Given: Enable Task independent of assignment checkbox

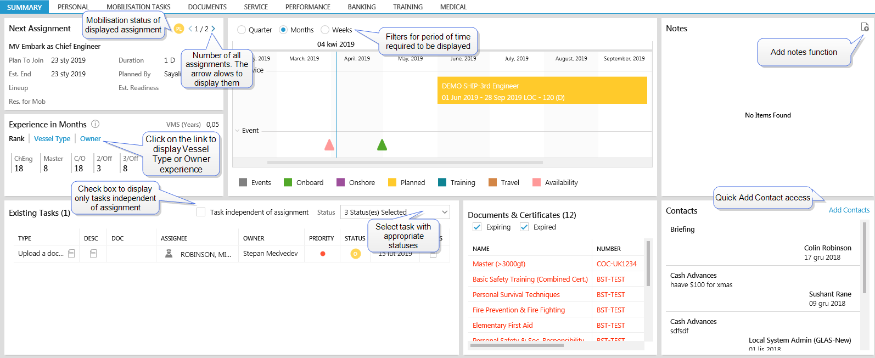Looking at the screenshot, I should (201, 212).
